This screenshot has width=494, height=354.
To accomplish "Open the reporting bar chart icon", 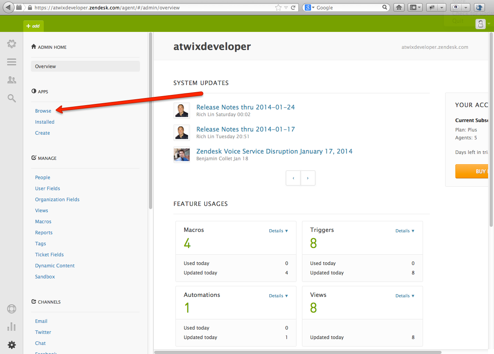I will [12, 326].
